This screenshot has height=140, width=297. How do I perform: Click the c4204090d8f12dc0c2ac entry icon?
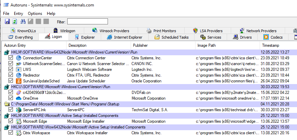click(x=18, y=93)
